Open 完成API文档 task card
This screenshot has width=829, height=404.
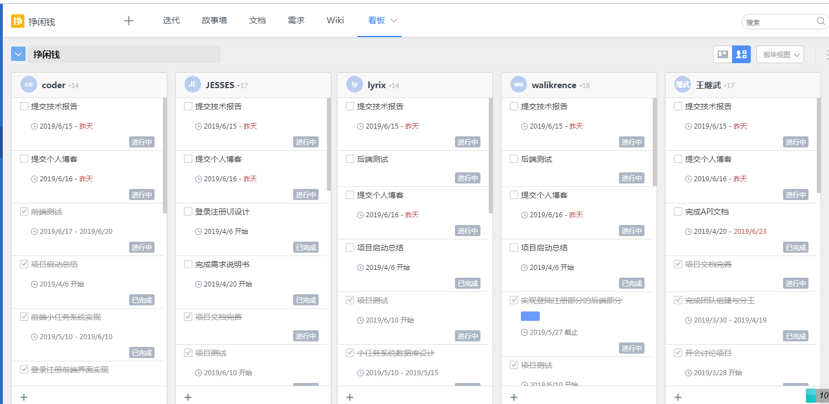(x=707, y=212)
